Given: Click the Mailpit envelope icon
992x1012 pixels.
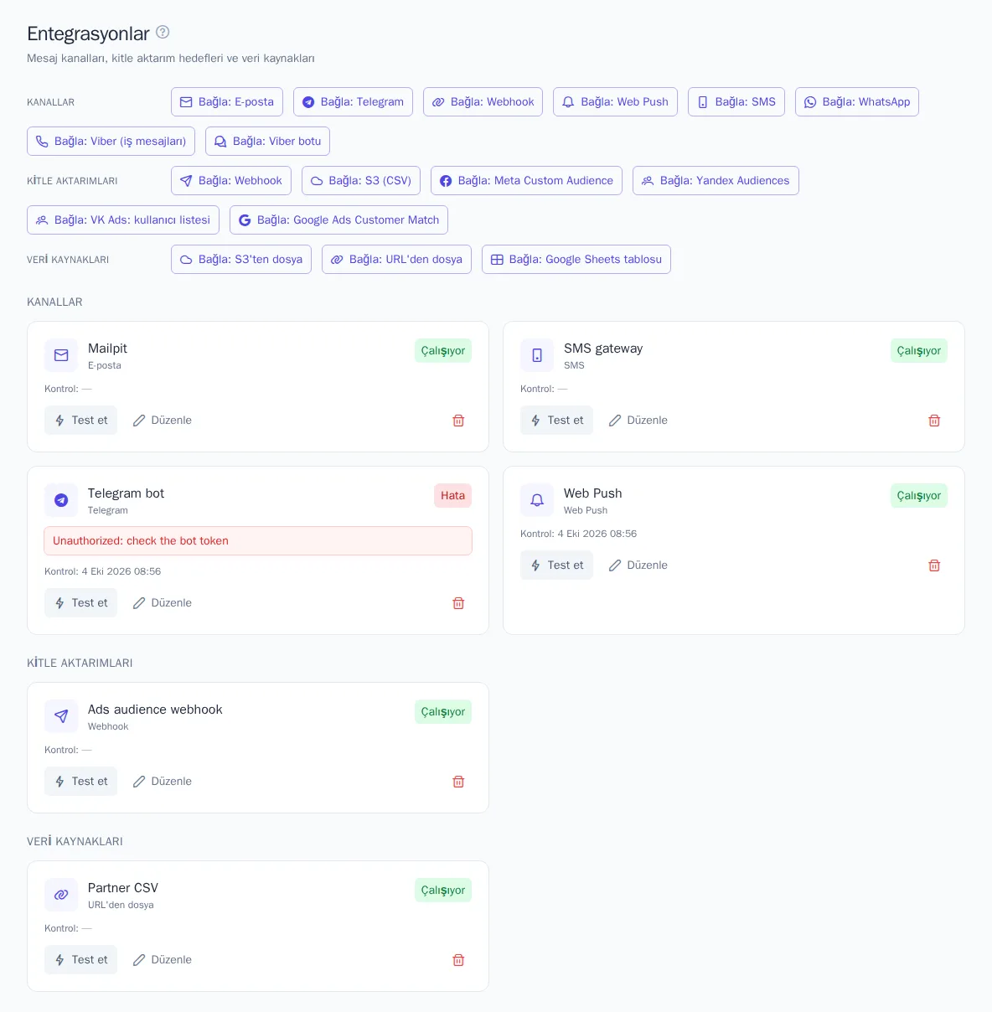Looking at the screenshot, I should [x=61, y=355].
